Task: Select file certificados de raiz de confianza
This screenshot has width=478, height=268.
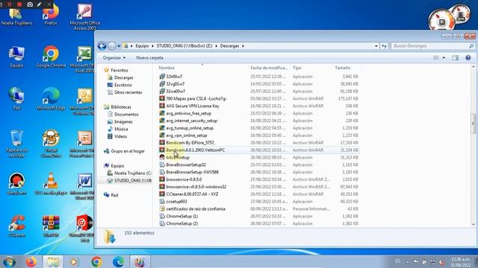Action: 196,208
